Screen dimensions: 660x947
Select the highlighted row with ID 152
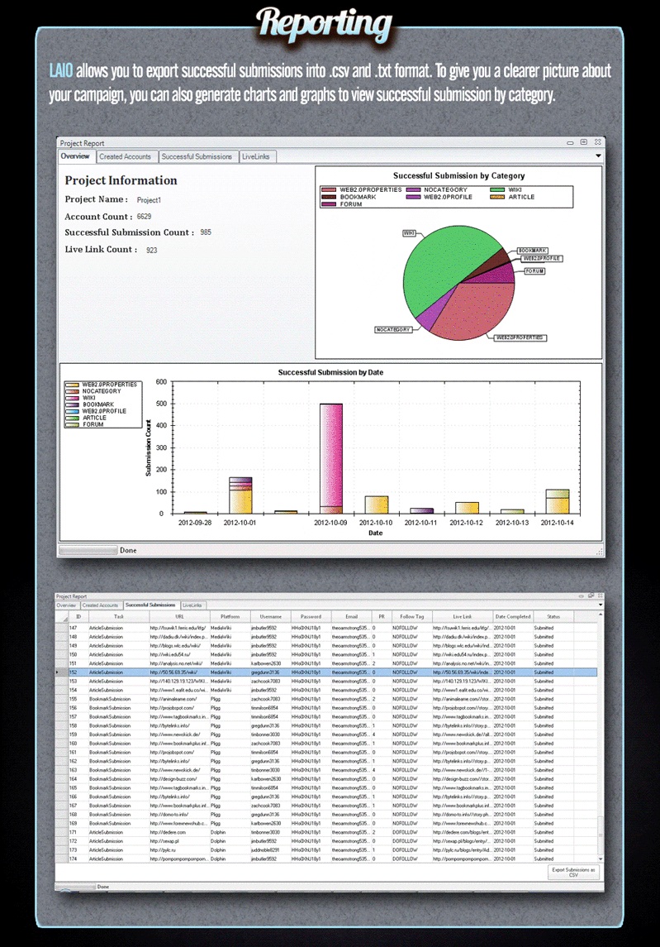(326, 672)
